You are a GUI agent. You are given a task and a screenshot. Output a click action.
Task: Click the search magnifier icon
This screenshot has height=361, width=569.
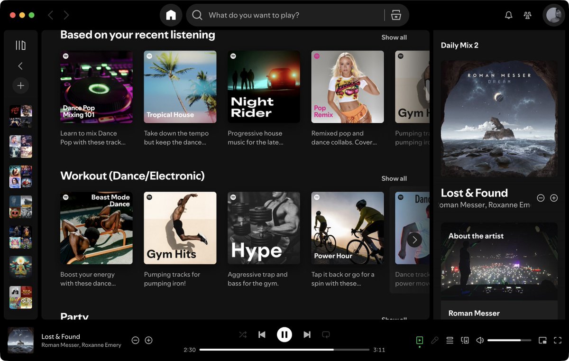pyautogui.click(x=197, y=15)
